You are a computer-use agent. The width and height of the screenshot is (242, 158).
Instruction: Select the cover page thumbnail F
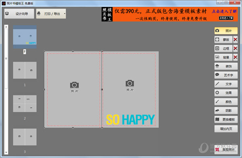[25, 37]
